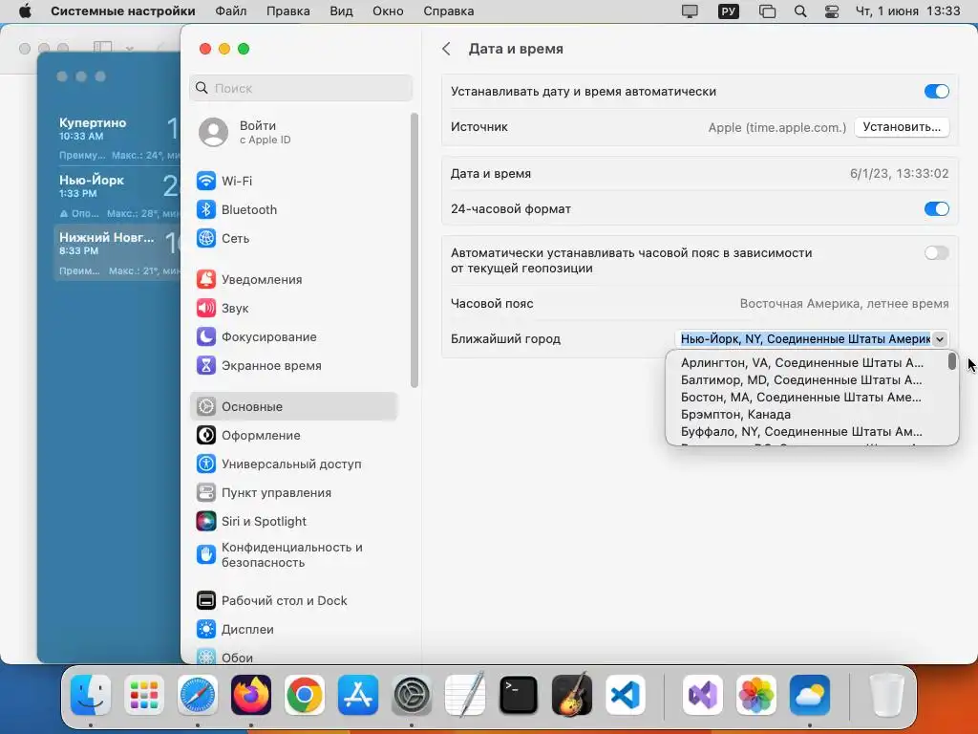The height and width of the screenshot is (734, 978).
Task: Open the Trash in the Dock
Action: [x=886, y=695]
